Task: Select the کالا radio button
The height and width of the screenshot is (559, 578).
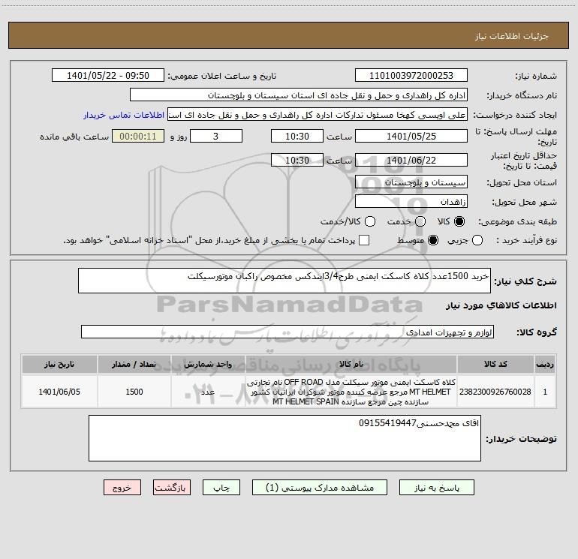Action: pyautogui.click(x=459, y=221)
